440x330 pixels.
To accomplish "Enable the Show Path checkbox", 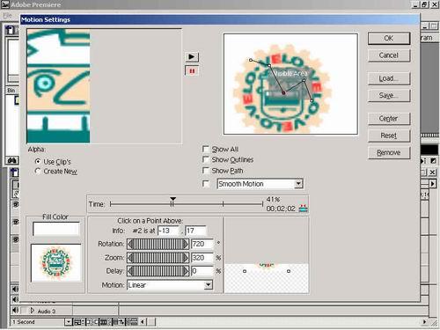I will coord(206,171).
